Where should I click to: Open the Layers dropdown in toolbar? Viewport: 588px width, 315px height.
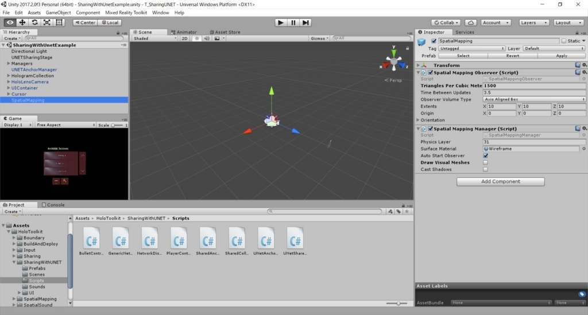533,22
